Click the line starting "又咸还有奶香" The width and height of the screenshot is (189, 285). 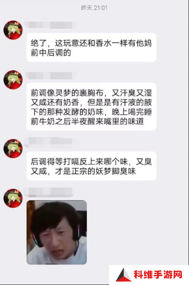[x=91, y=102]
